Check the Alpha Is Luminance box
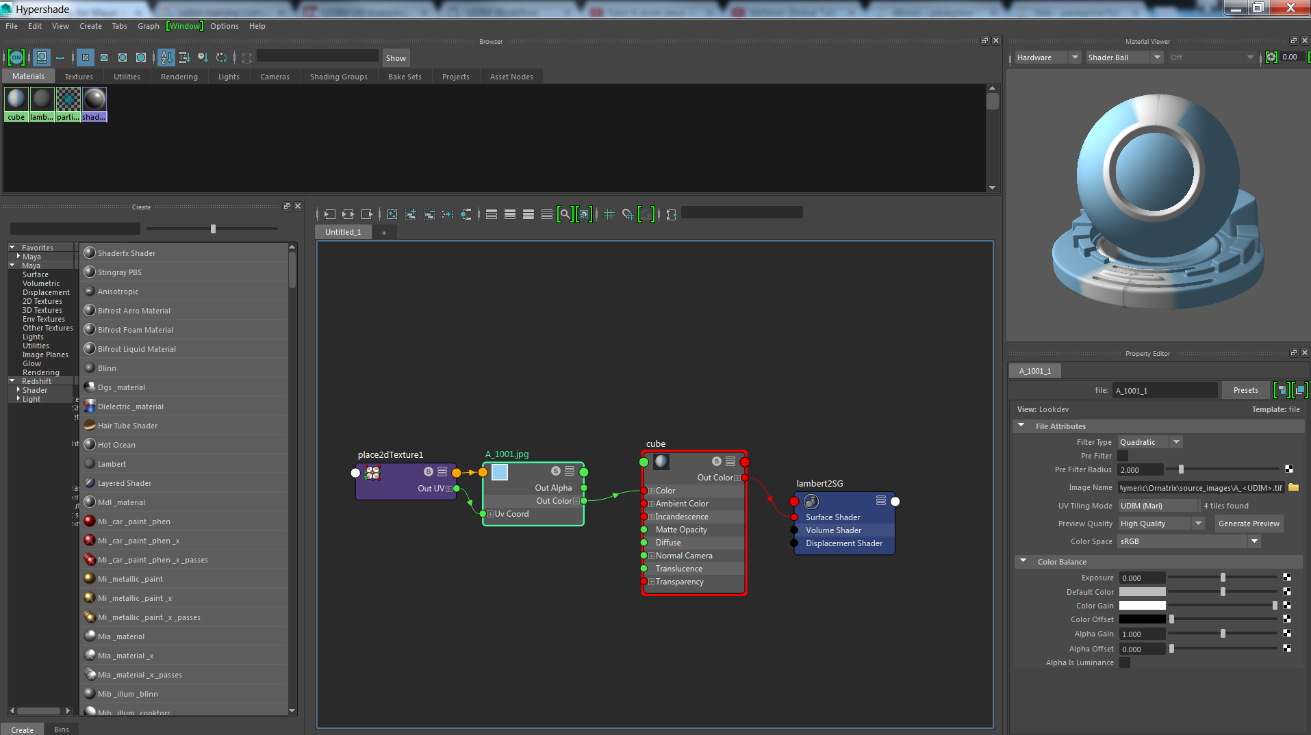This screenshot has width=1311, height=735. click(x=1124, y=662)
